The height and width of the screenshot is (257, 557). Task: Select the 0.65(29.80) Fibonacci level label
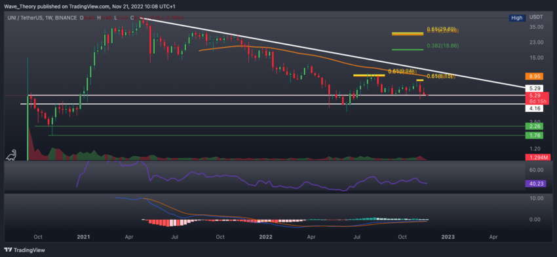(x=441, y=29)
